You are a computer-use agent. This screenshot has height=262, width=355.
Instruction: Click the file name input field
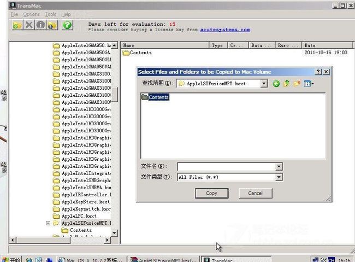tap(227, 167)
